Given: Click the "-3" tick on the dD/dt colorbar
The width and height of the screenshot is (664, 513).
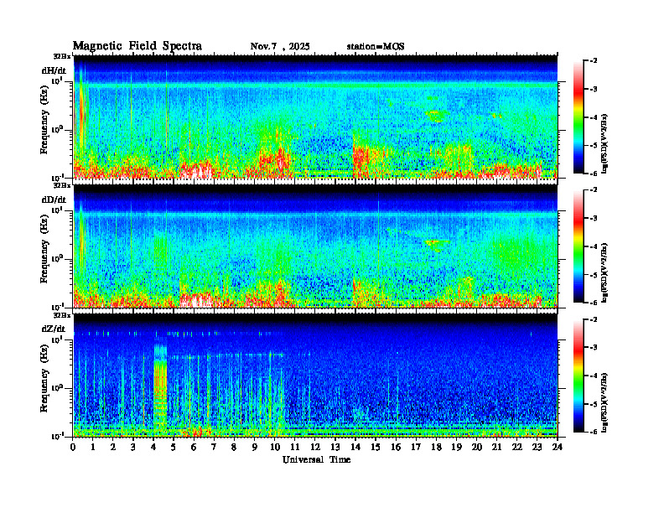Looking at the screenshot, I should (593, 219).
